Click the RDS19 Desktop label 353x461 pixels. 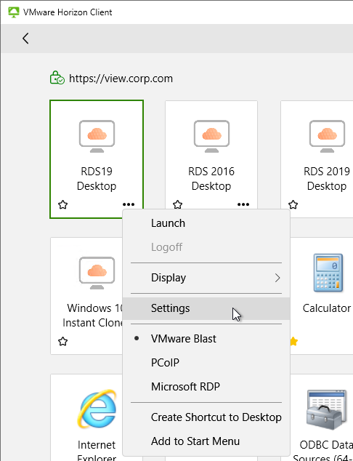click(97, 178)
